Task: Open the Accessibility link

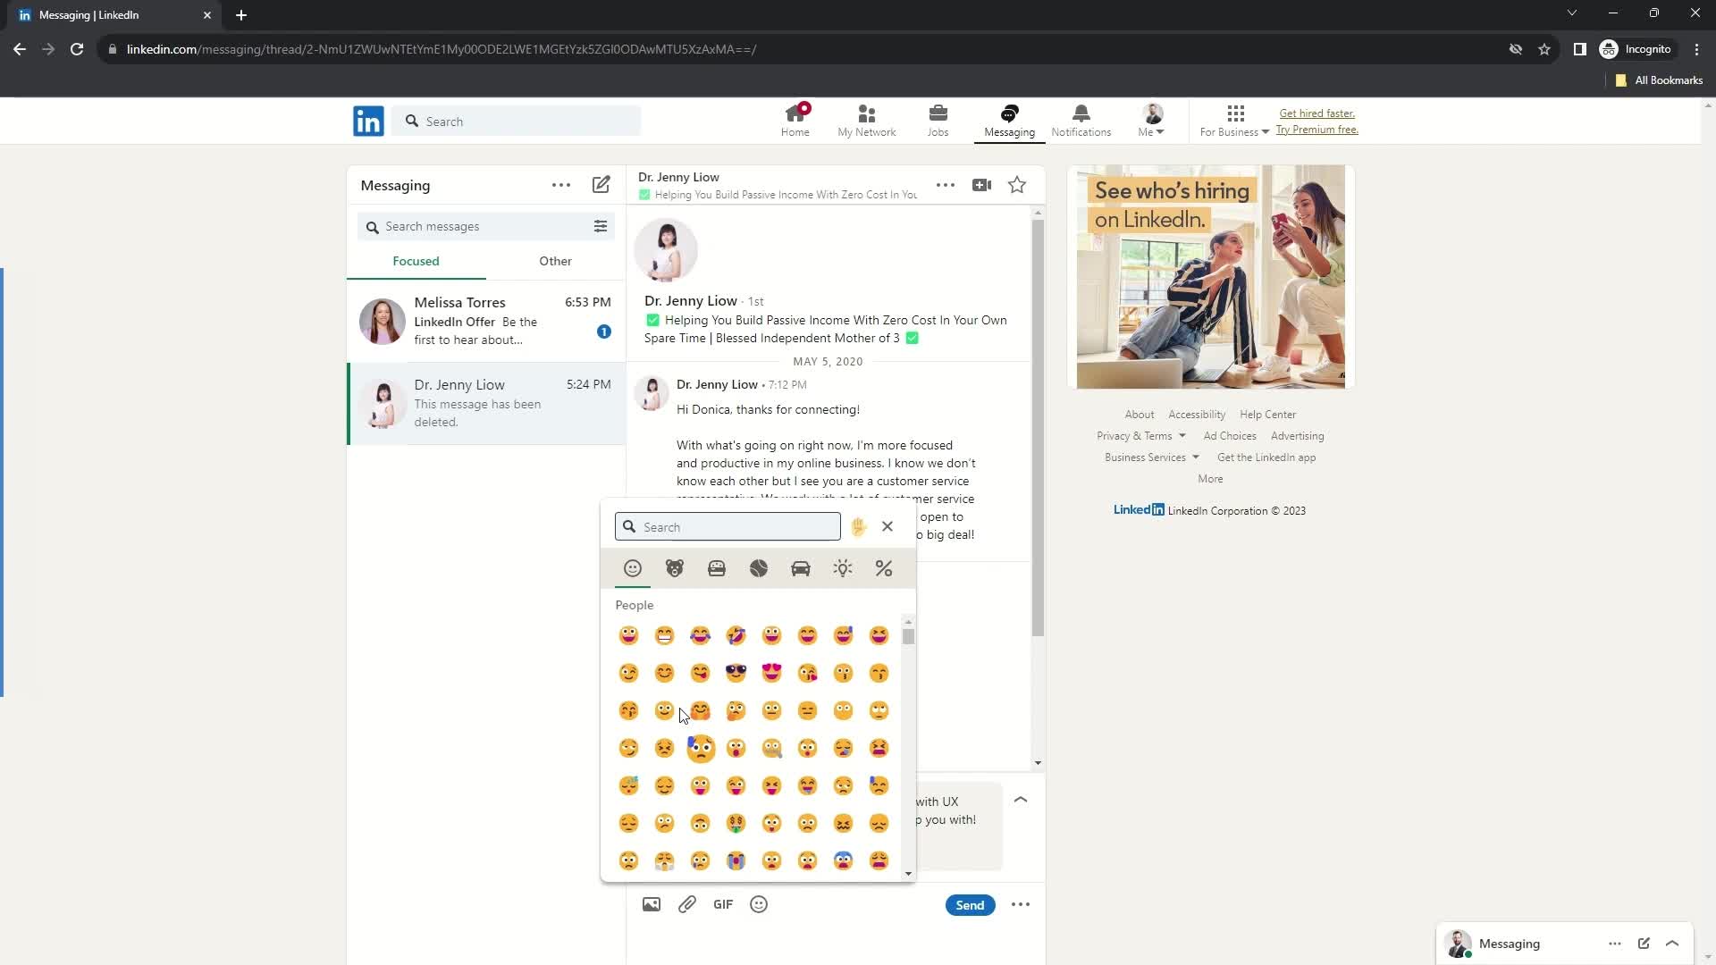Action: tap(1197, 415)
